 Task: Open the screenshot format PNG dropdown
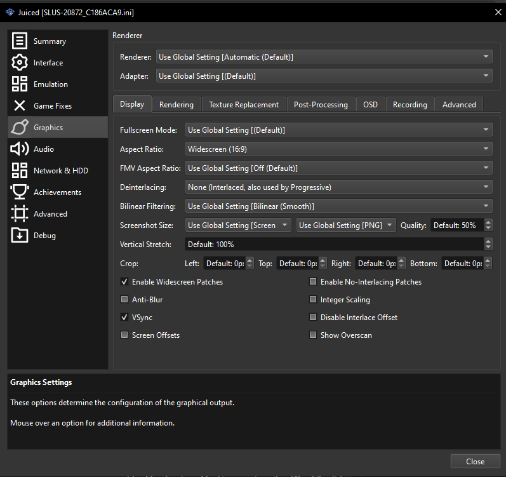coord(346,225)
